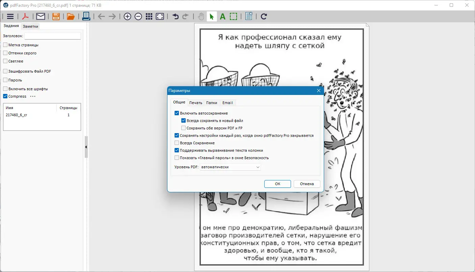Click the Отмена button

pyautogui.click(x=307, y=184)
